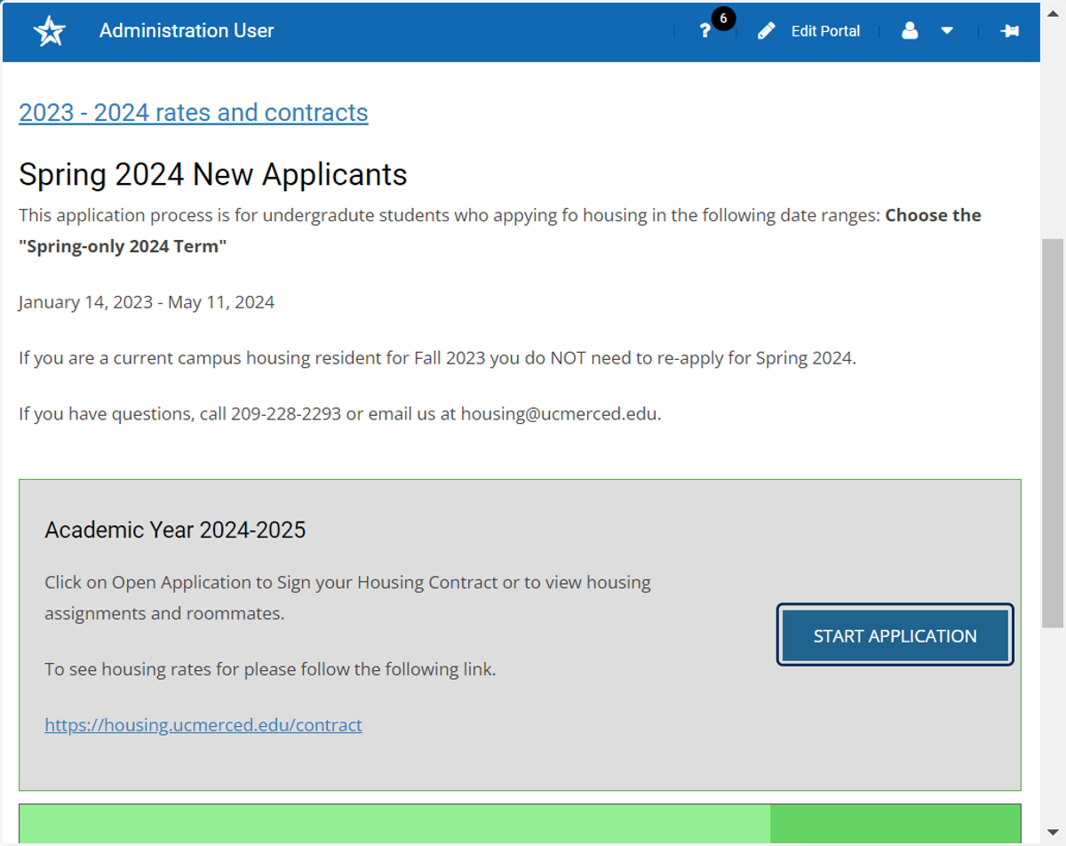Expand the user account dropdown arrow
1066x846 pixels.
[x=947, y=31]
